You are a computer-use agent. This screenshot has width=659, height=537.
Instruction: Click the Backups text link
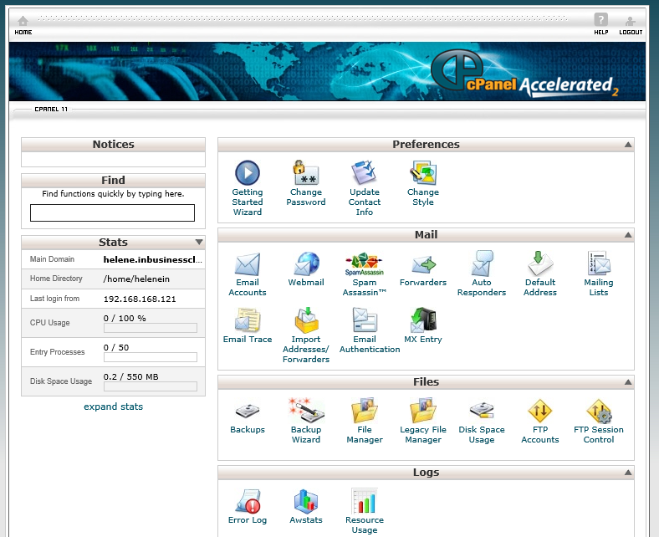(248, 429)
